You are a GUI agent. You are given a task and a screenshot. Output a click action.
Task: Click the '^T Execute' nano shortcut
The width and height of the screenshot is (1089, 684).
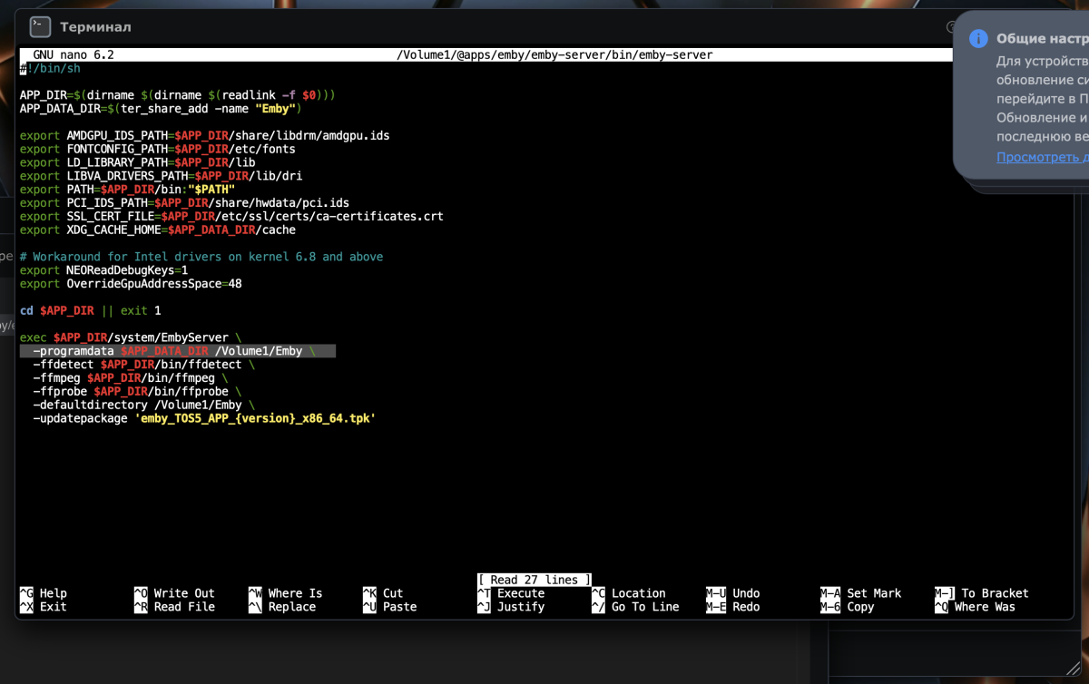511,593
